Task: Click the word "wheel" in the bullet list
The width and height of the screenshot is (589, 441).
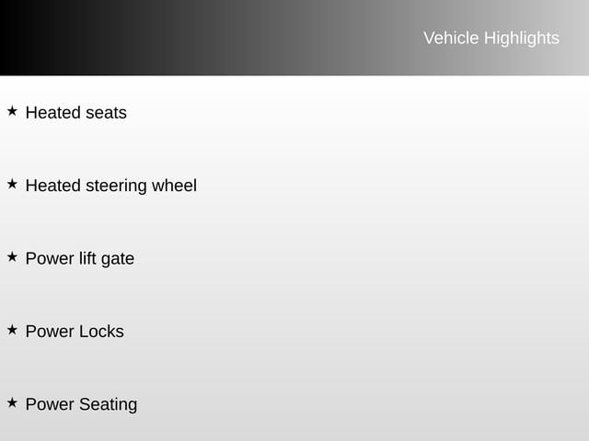Action: click(x=175, y=186)
